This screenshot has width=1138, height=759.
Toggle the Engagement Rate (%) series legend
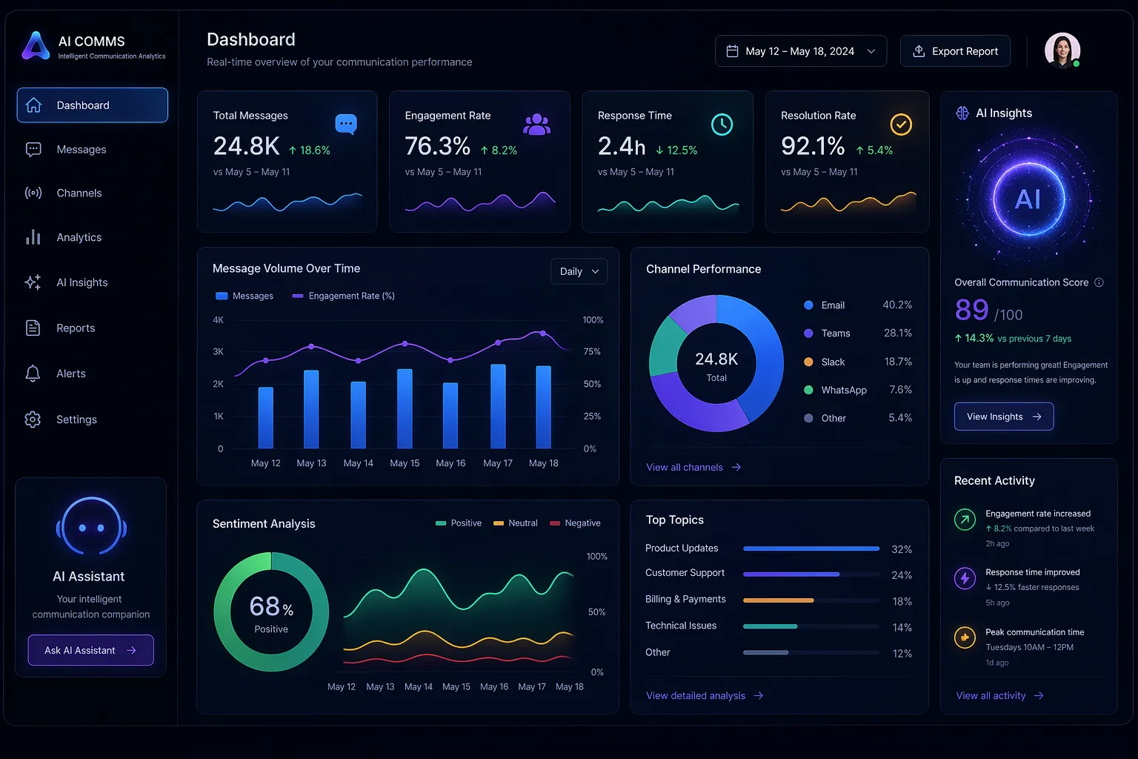click(343, 296)
